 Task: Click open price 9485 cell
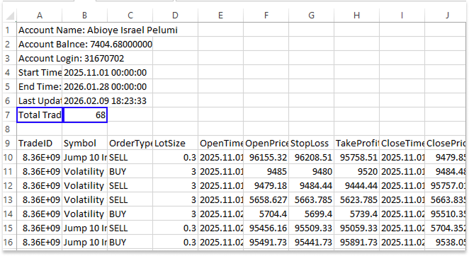tap(266, 171)
